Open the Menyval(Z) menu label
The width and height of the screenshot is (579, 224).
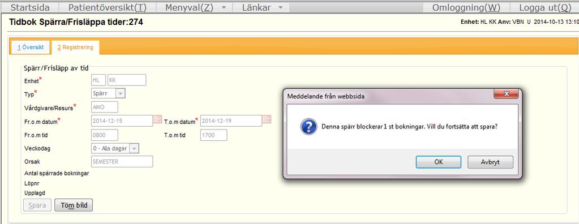pyautogui.click(x=189, y=7)
